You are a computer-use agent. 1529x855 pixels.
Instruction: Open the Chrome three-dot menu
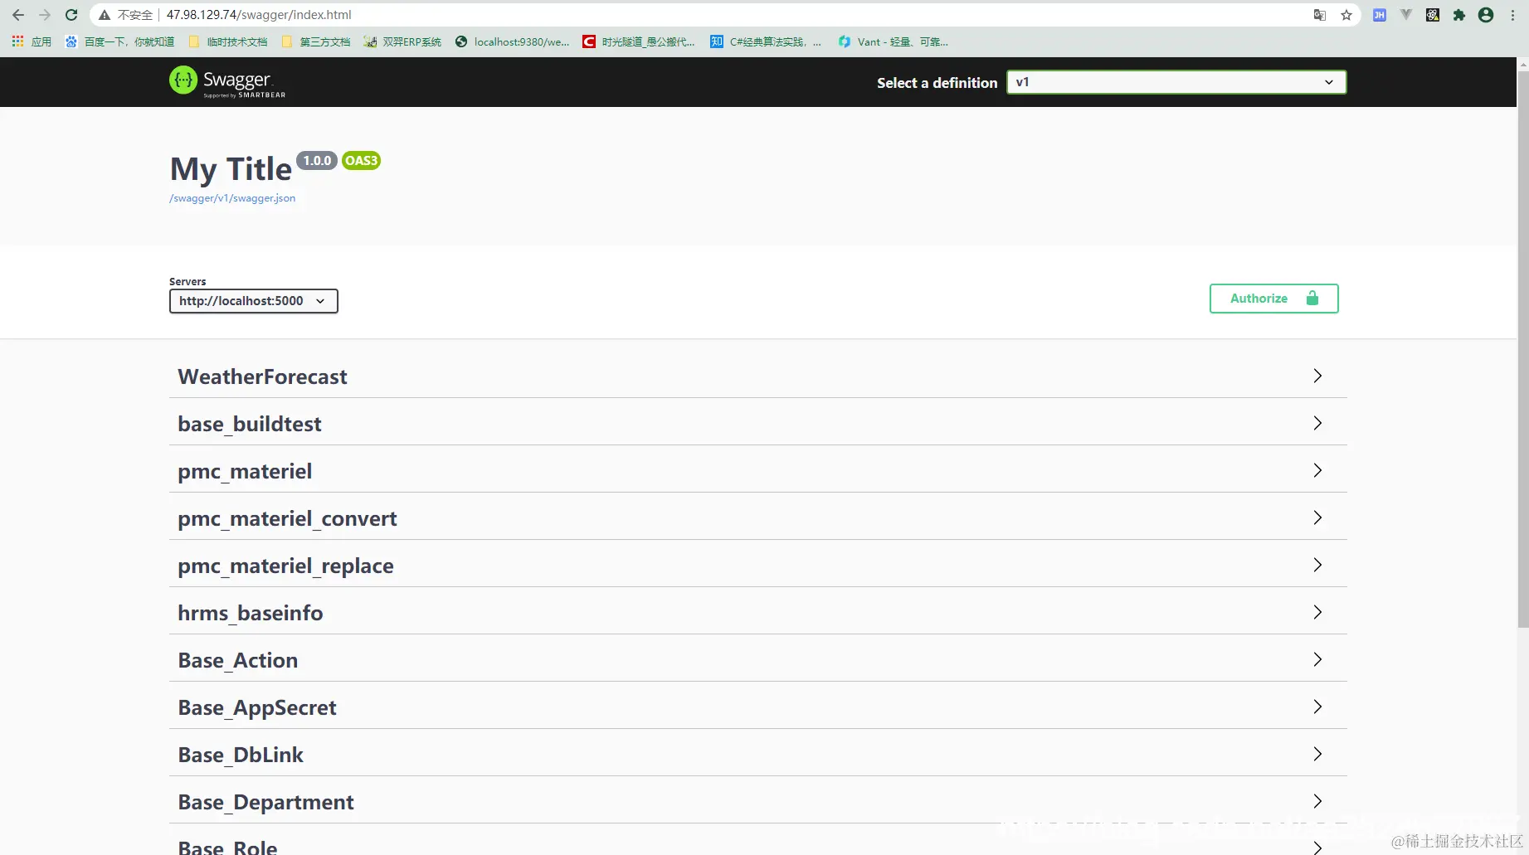pyautogui.click(x=1512, y=15)
